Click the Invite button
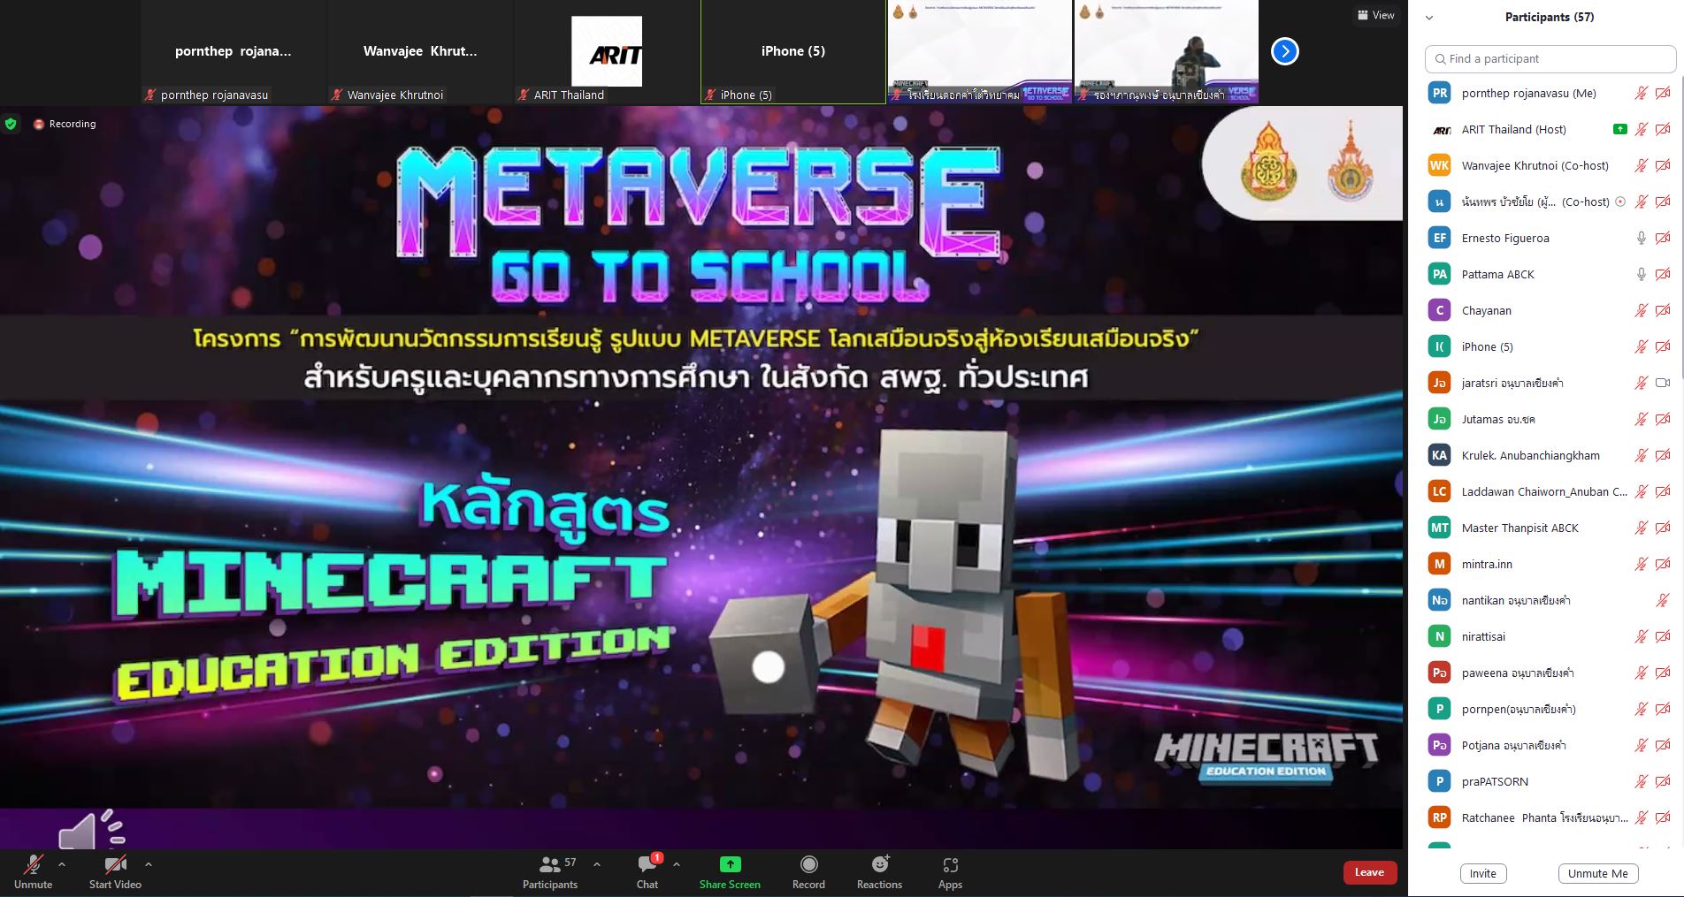Image resolution: width=1684 pixels, height=897 pixels. coord(1483,873)
